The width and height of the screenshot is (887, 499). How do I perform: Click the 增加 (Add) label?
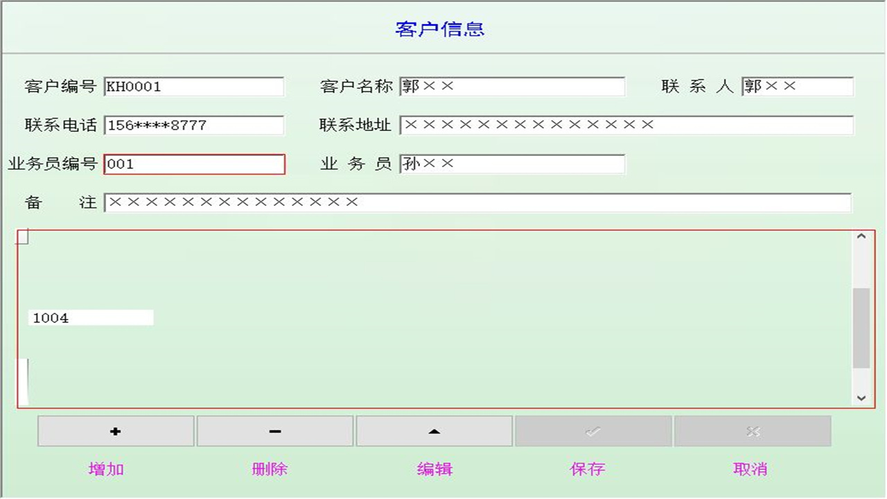105,469
